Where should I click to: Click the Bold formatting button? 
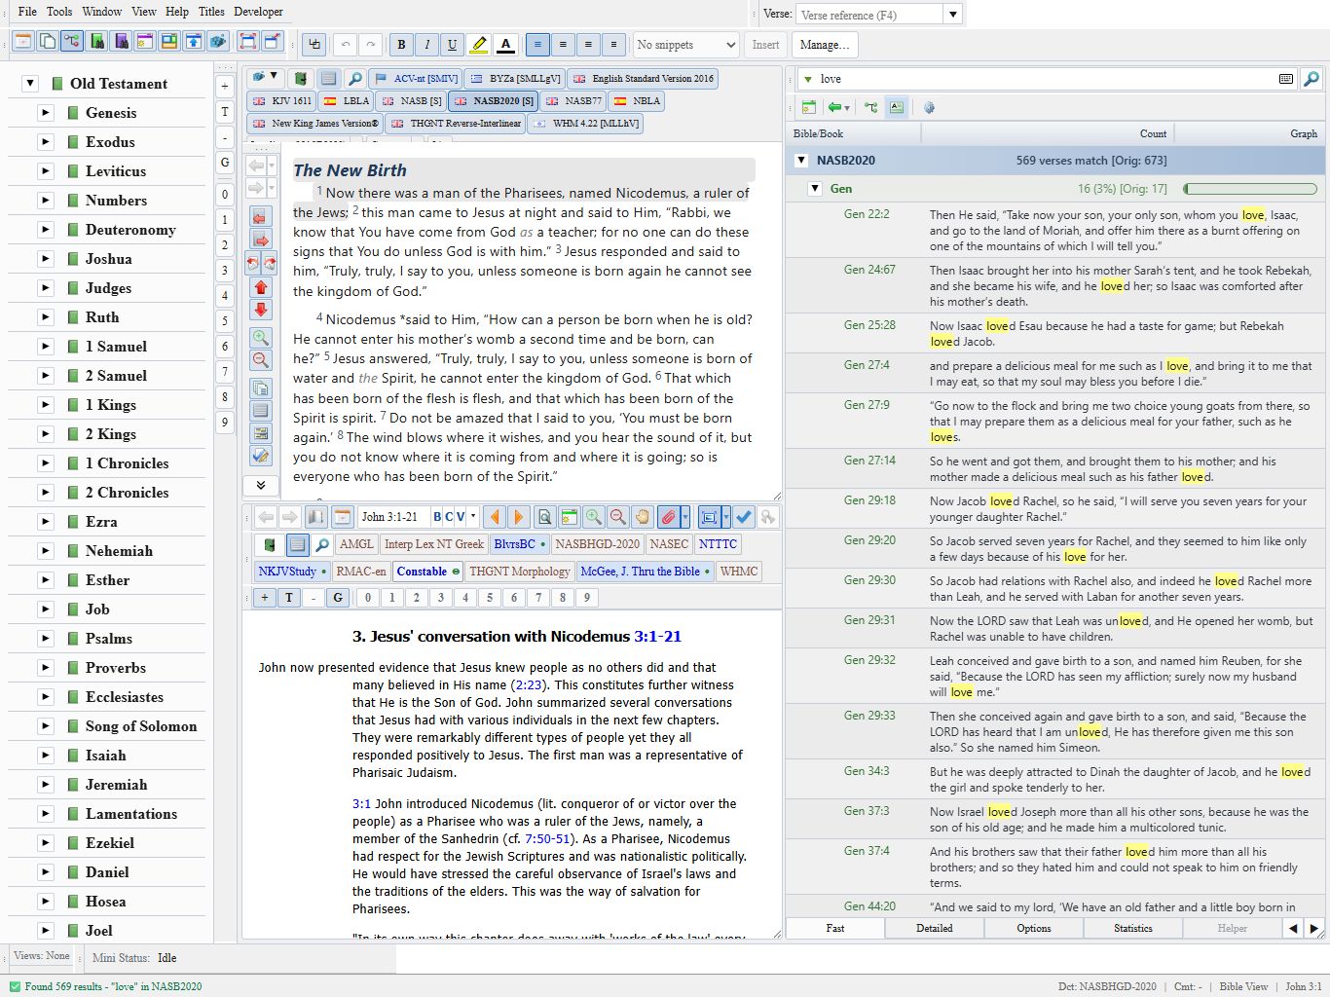(401, 45)
